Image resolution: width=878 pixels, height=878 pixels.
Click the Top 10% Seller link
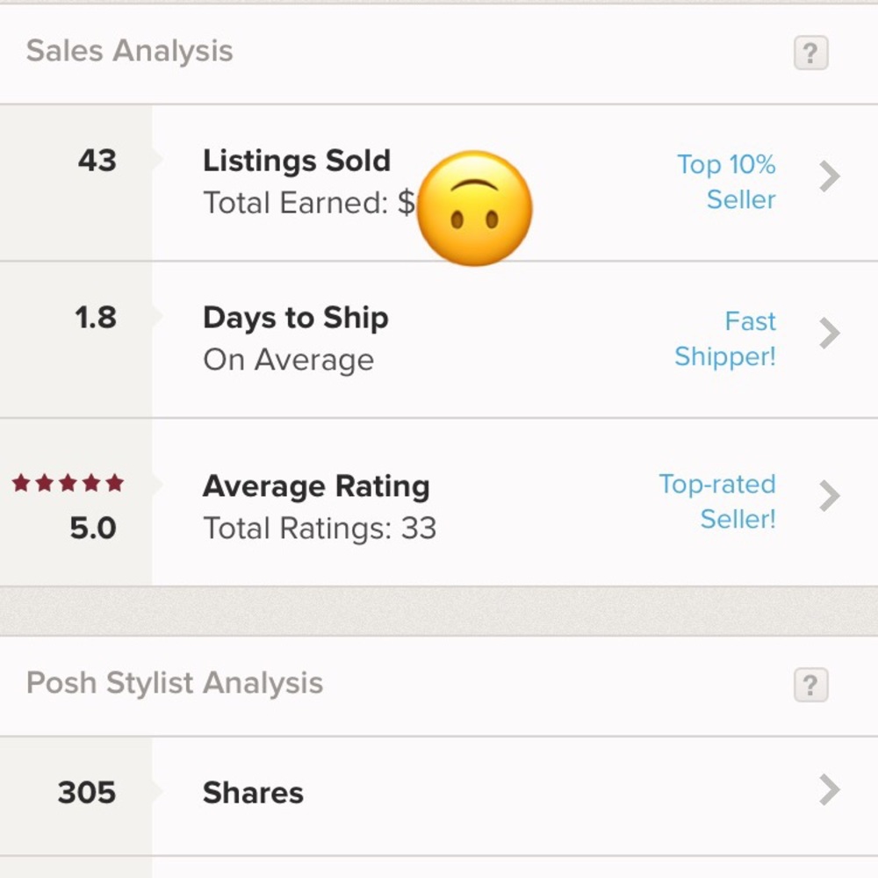(726, 182)
